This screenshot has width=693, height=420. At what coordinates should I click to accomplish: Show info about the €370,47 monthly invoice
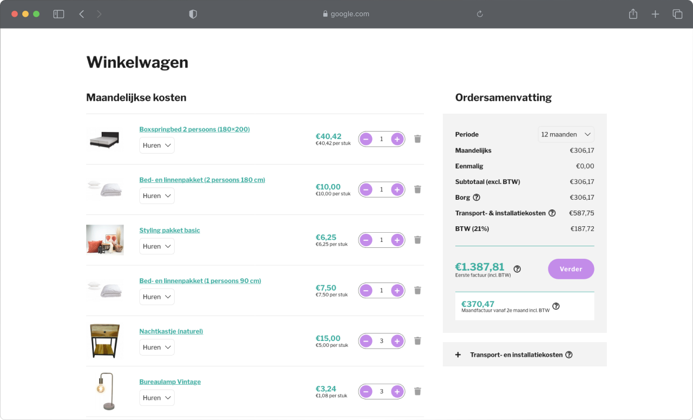click(x=556, y=306)
